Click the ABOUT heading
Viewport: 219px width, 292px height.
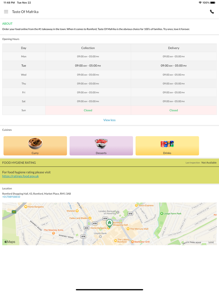click(x=7, y=24)
